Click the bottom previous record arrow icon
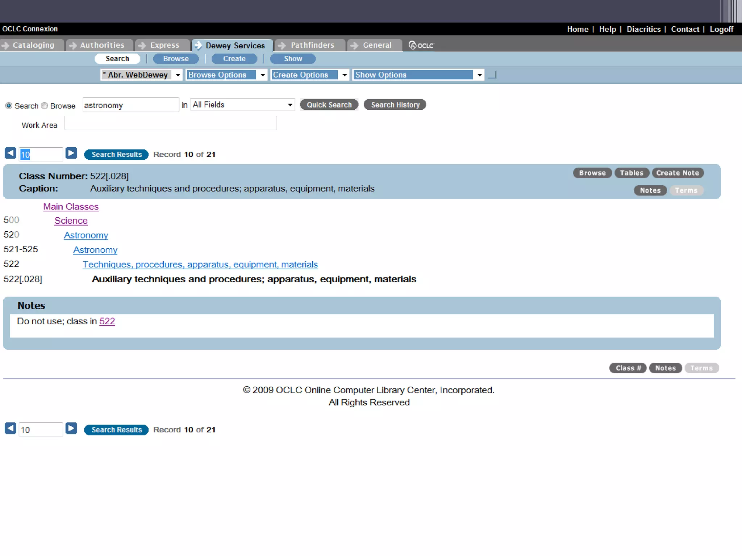This screenshot has height=556, width=742. [10, 429]
